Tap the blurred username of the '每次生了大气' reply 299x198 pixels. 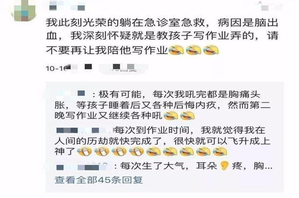pyautogui.click(x=81, y=167)
